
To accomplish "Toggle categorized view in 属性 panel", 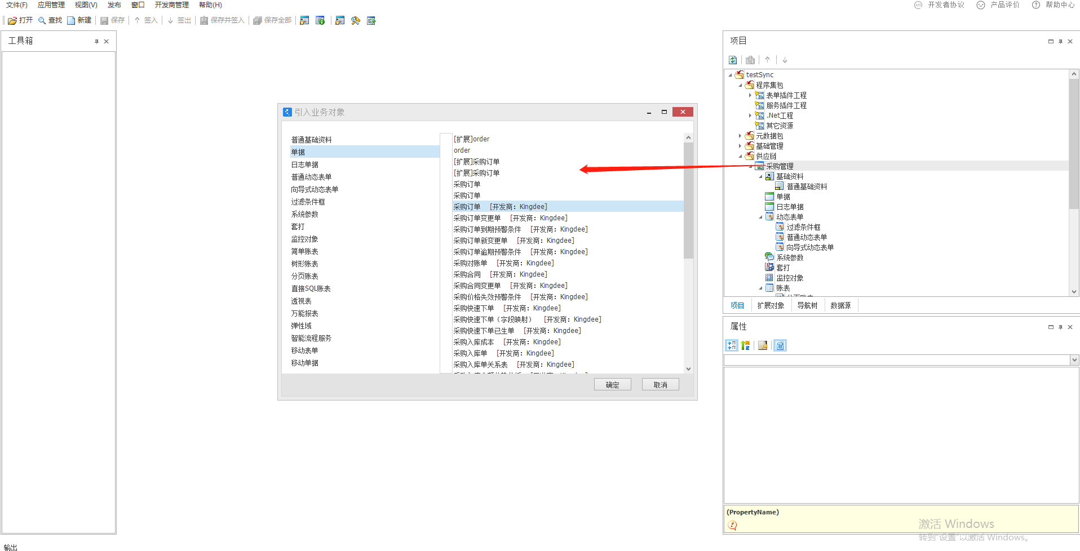I will [731, 346].
